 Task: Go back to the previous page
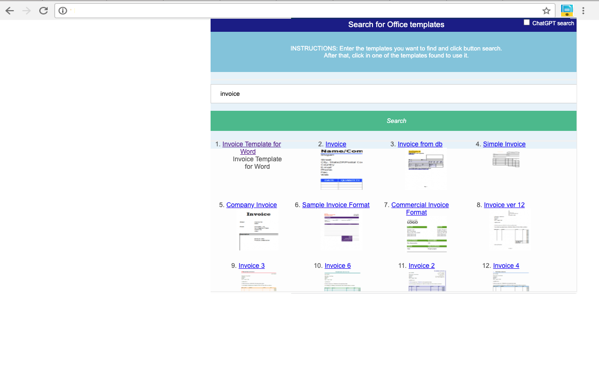9,10
